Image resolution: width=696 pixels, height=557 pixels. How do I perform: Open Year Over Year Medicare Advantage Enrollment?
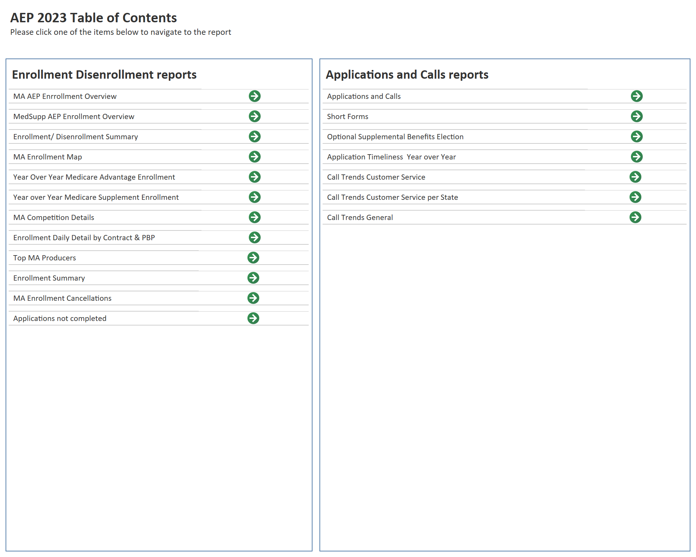tap(94, 177)
